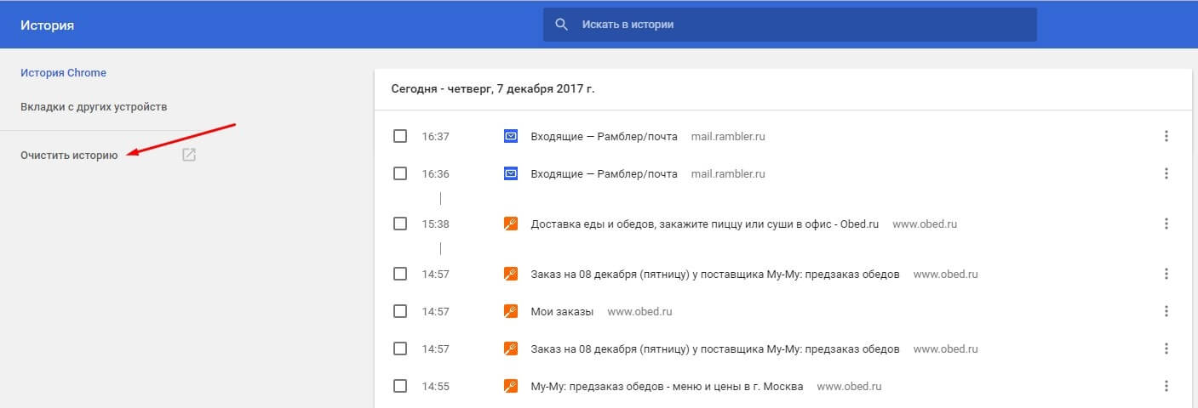Open the actions menu of the Заказ row below Мои заказы

pos(1166,348)
